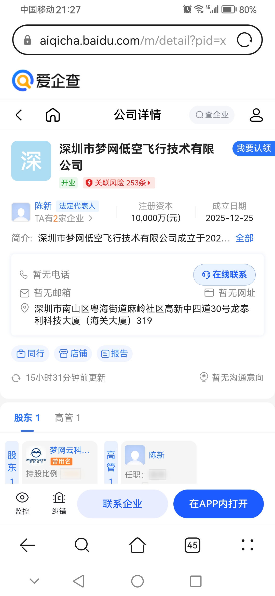Expand TA有2家企业 chevron
Screen dimensions: 275x596
(90, 219)
